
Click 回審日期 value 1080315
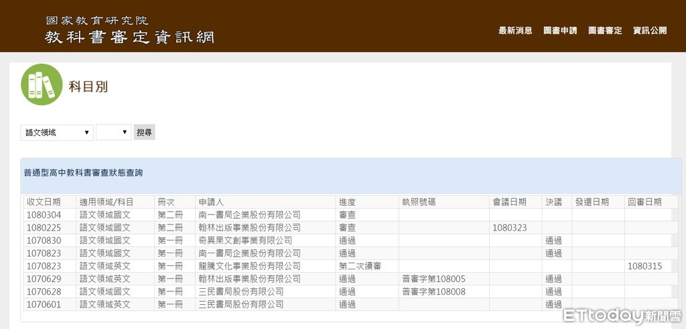click(644, 266)
